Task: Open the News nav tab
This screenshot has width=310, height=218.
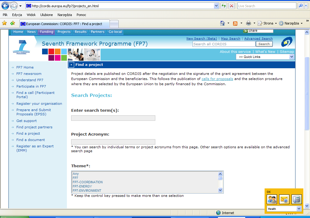Action: (31, 32)
